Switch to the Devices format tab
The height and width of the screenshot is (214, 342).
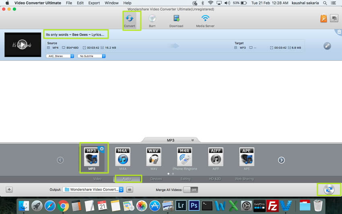click(x=156, y=179)
